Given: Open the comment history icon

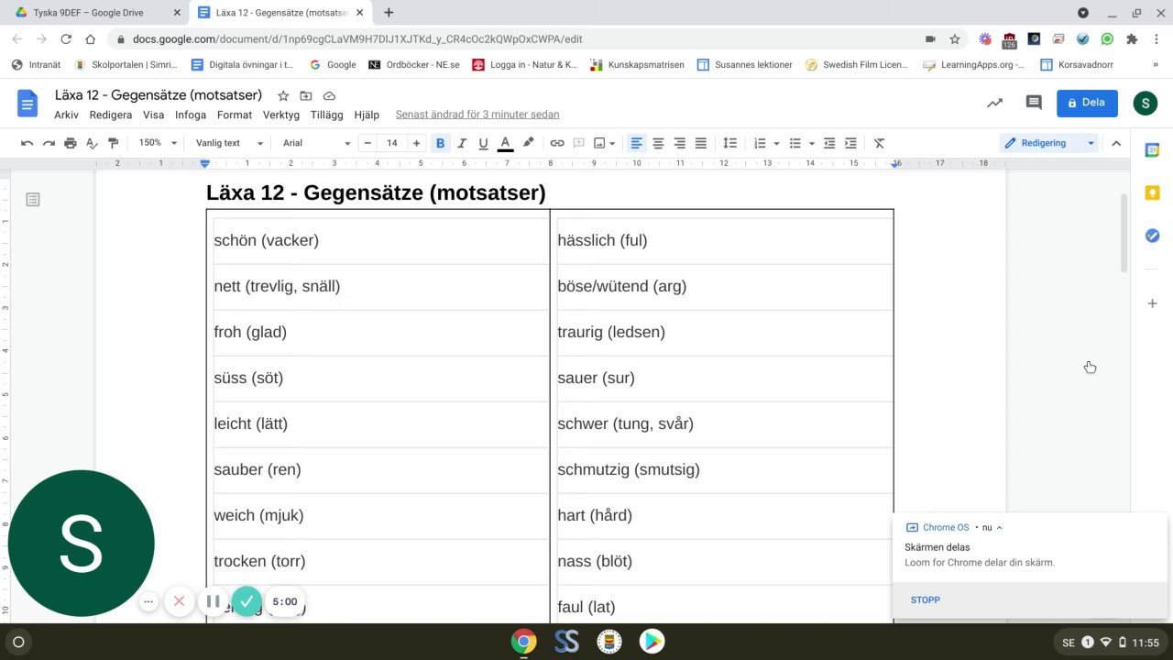Looking at the screenshot, I should coord(1034,103).
